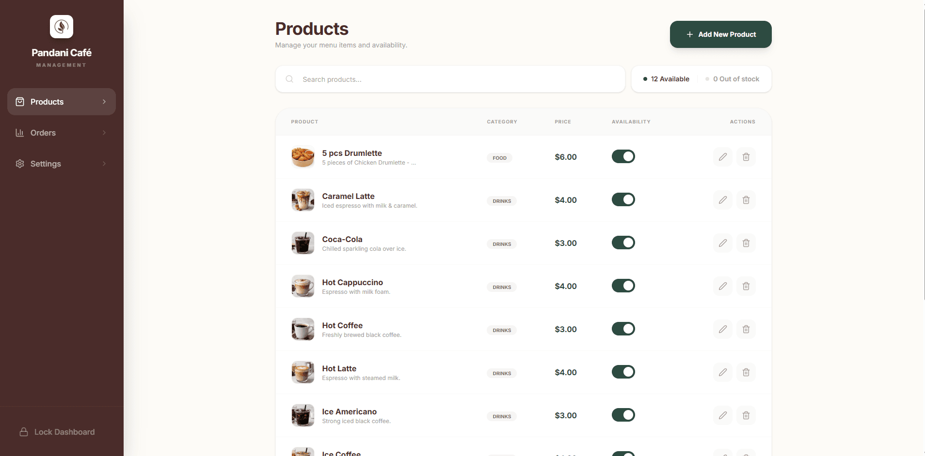Viewport: 925px width, 456px height.
Task: Click trash icon for Caramel Latte
Action: point(746,200)
